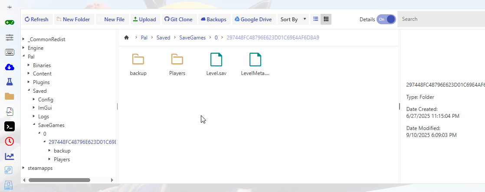Go to the home breadcrumb icon
The image size is (485, 192).
pos(127,38)
